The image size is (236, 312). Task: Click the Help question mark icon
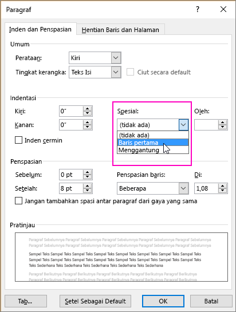point(198,9)
